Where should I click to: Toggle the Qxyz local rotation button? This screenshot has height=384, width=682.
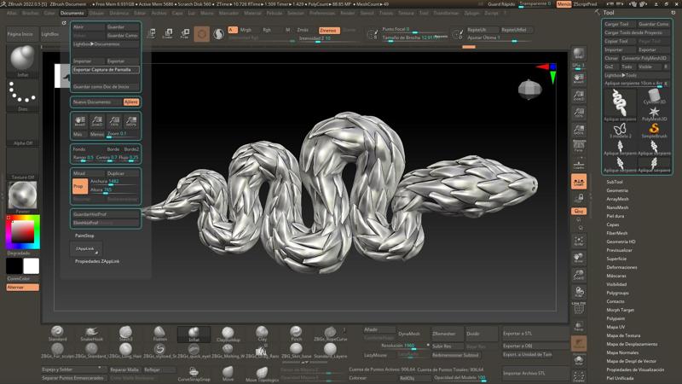click(x=579, y=211)
